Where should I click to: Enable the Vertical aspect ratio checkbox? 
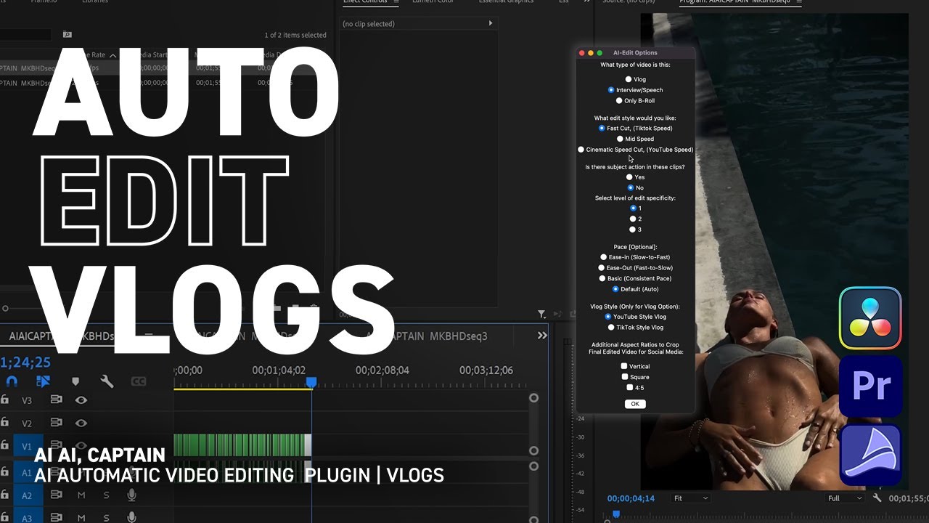pos(623,366)
